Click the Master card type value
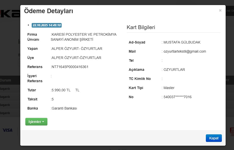Viewport: 234px width, 150px height. [x=169, y=88]
